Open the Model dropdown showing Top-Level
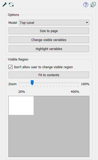 (54, 23)
